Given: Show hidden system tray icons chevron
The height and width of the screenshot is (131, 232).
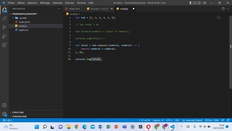Looking at the screenshot, I should [x=182, y=127].
